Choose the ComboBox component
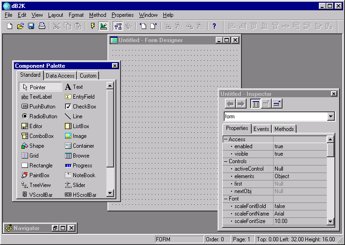345x245 pixels. tap(37, 136)
